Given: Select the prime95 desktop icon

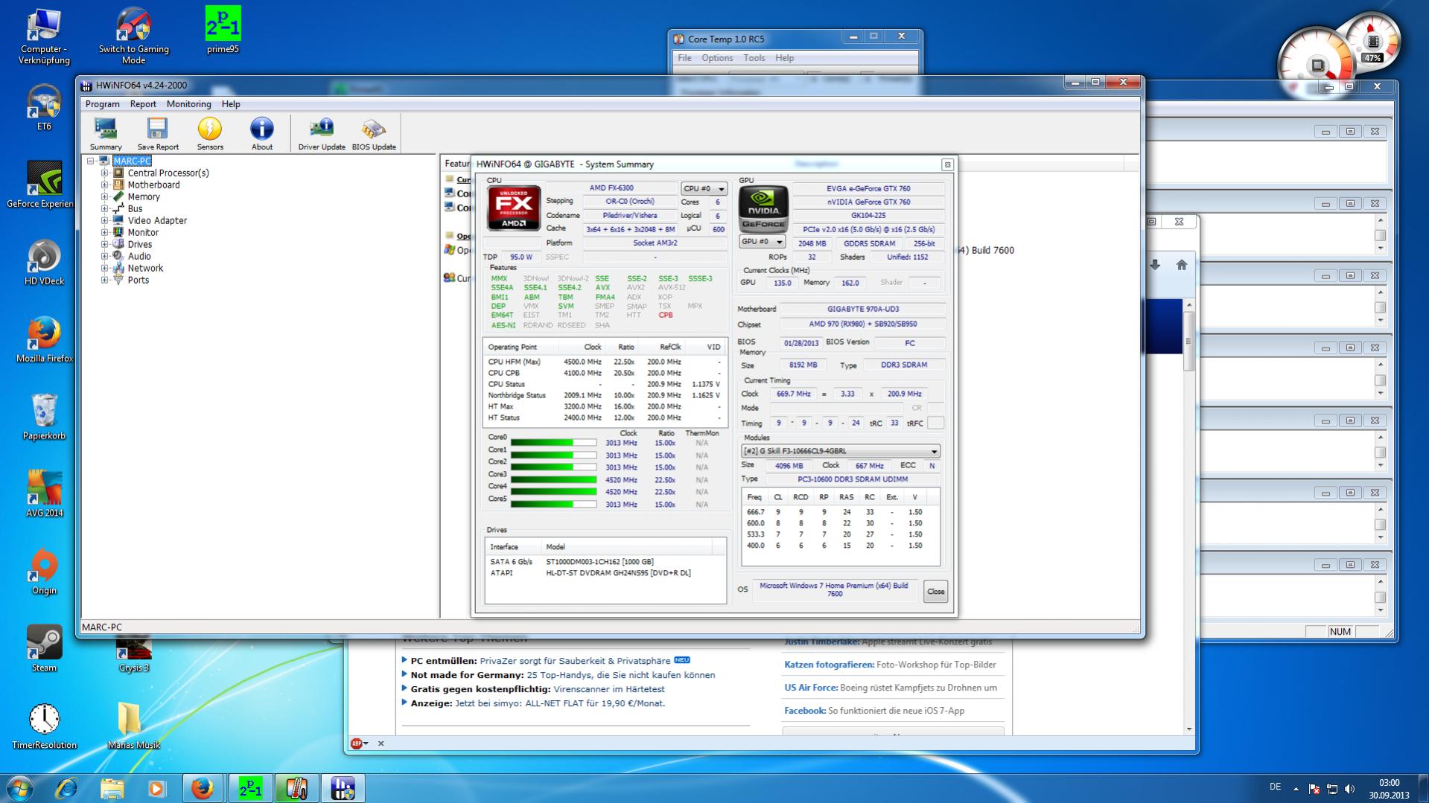Looking at the screenshot, I should 223,30.
